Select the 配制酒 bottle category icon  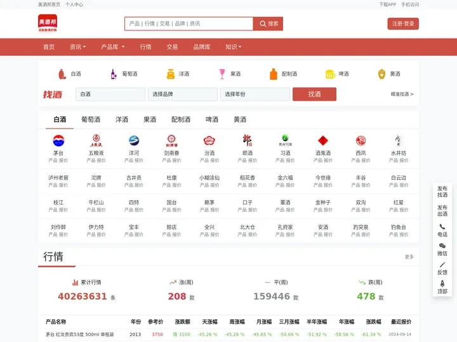click(274, 74)
